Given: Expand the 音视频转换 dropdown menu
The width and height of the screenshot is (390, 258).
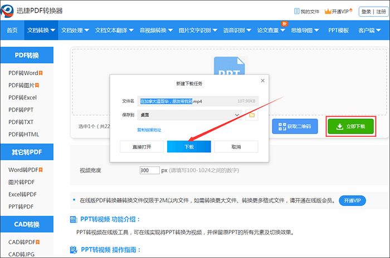Looking at the screenshot, I should click(170, 30).
